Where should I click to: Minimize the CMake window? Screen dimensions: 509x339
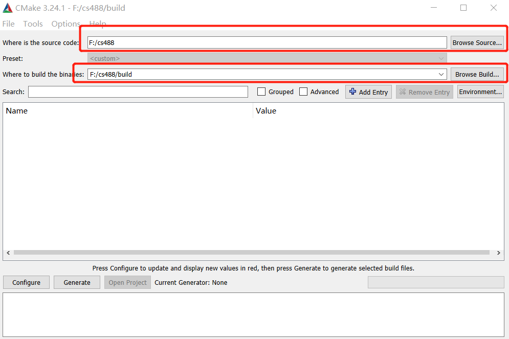point(434,8)
